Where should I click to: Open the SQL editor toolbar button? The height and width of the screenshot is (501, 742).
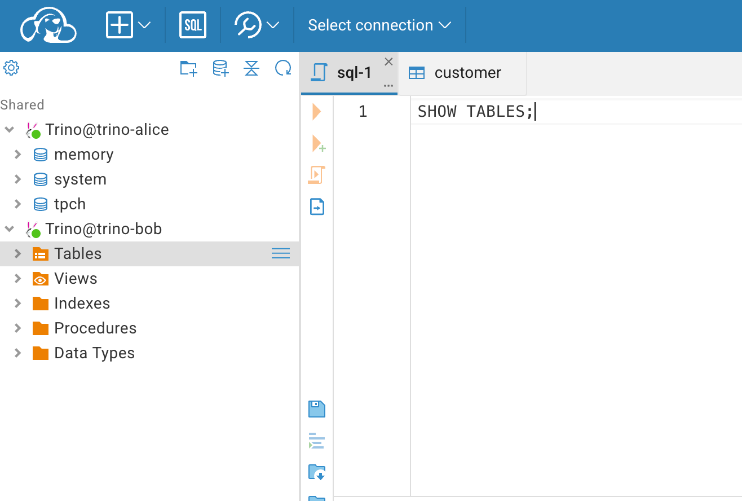193,25
